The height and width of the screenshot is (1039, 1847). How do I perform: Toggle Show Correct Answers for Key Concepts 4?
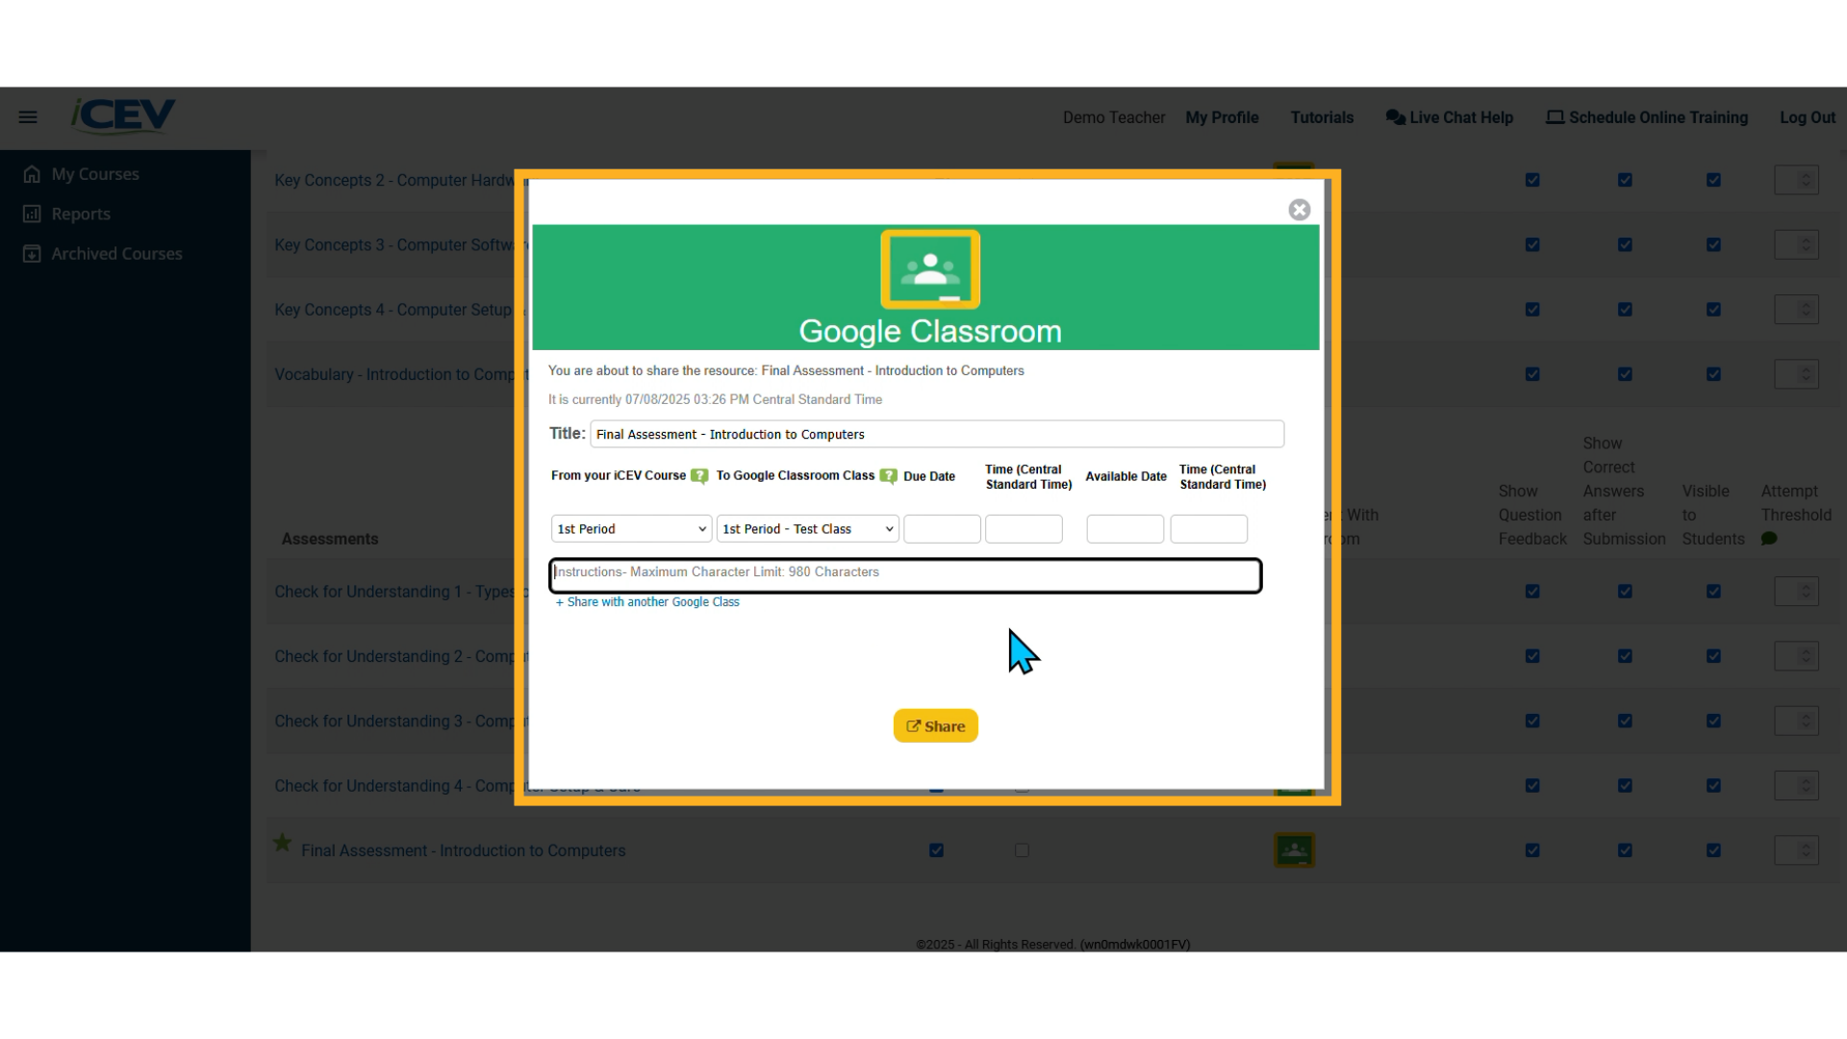point(1625,310)
